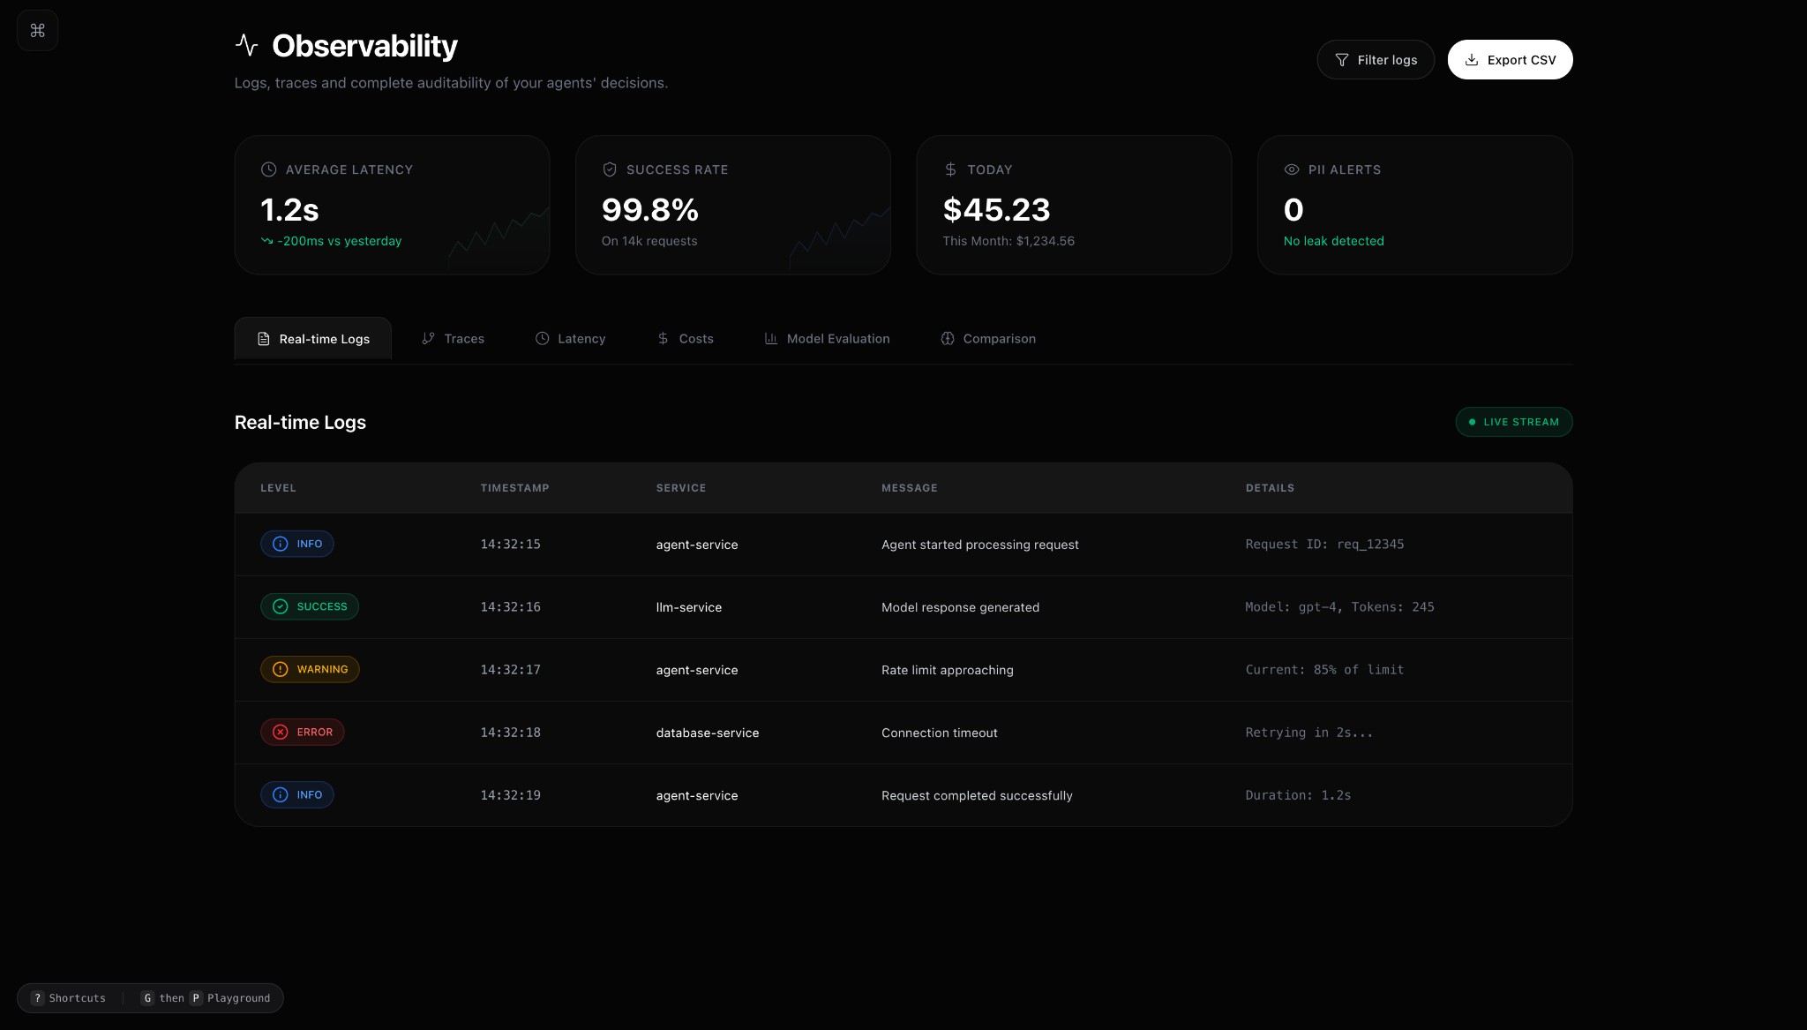Click the Average Latency clock icon
This screenshot has height=1030, width=1807.
coord(268,169)
